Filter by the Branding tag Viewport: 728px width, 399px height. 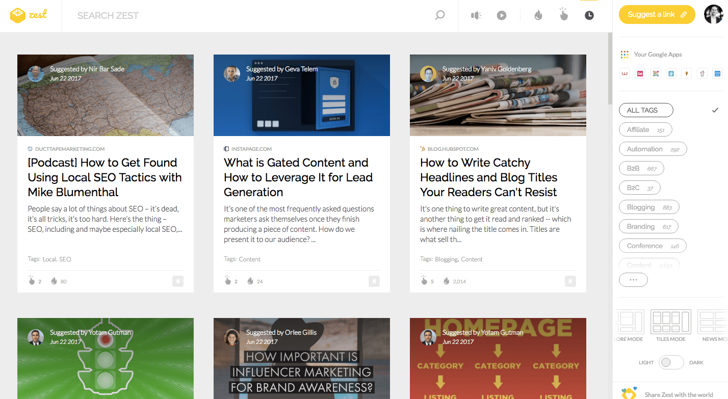point(648,226)
